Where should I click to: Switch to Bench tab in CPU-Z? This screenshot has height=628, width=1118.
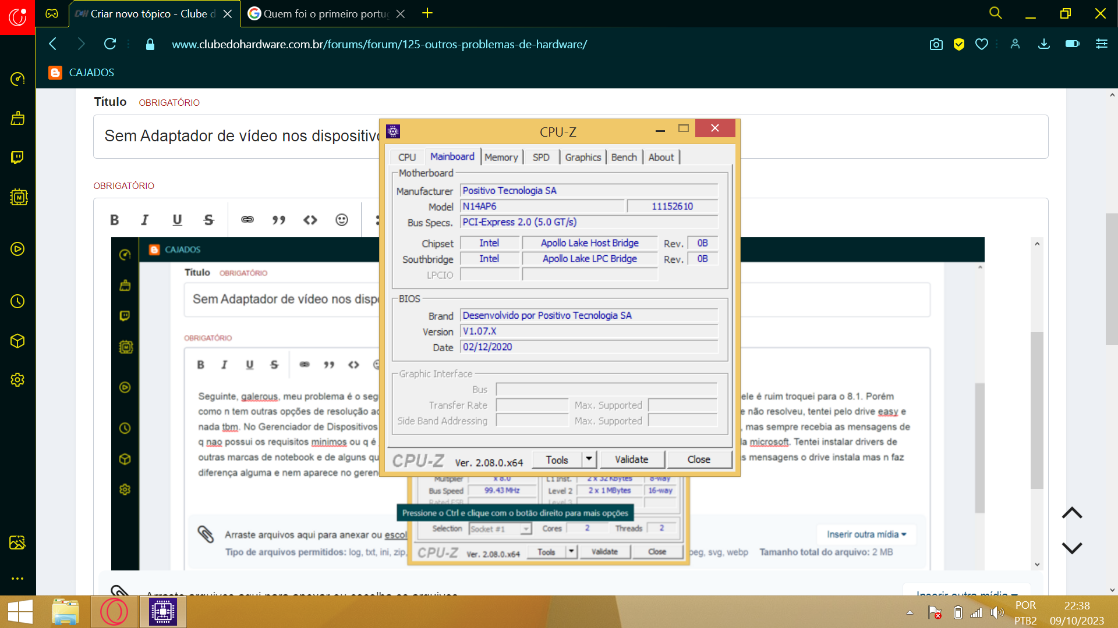pos(624,157)
